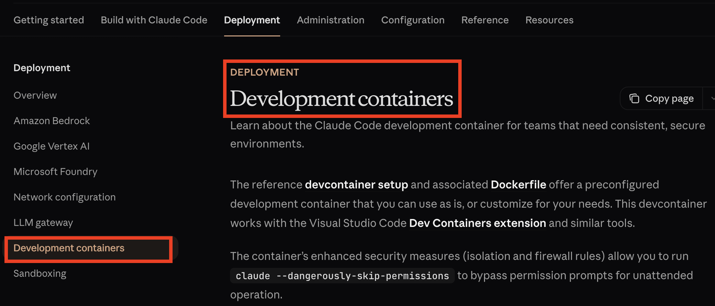
Task: Open the Dockerfile link
Action: pos(518,185)
